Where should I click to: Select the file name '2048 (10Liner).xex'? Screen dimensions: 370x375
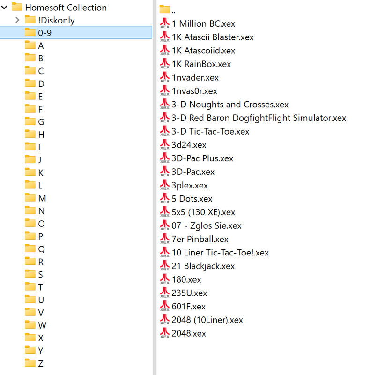(207, 320)
